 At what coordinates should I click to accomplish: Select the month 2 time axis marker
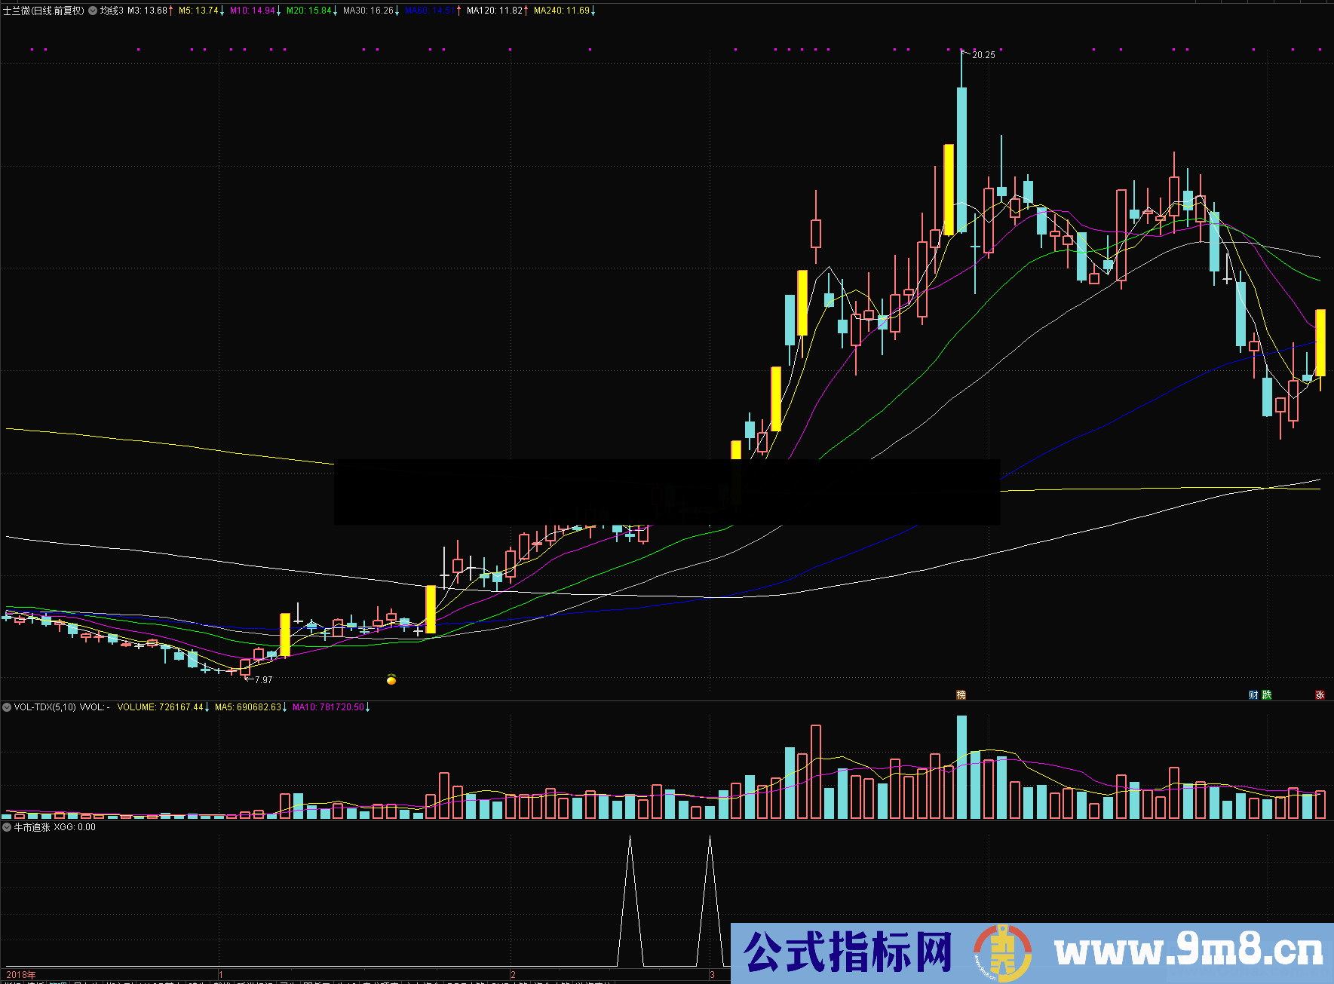tap(514, 975)
